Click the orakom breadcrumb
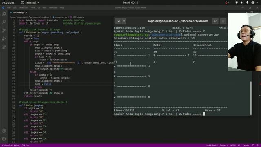The height and width of the screenshot is (147, 261). (x=46, y=17)
